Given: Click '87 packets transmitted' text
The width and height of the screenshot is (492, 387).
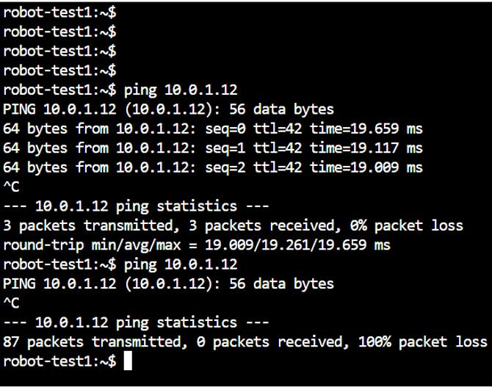Looking at the screenshot, I should [92, 341].
